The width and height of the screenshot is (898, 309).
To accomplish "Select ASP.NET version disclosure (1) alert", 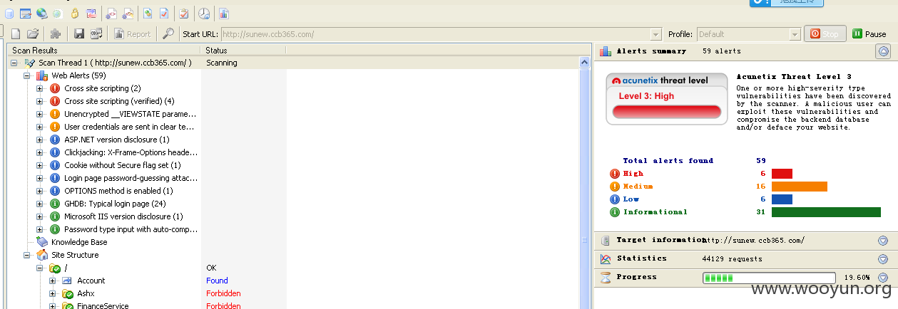I will pos(117,140).
